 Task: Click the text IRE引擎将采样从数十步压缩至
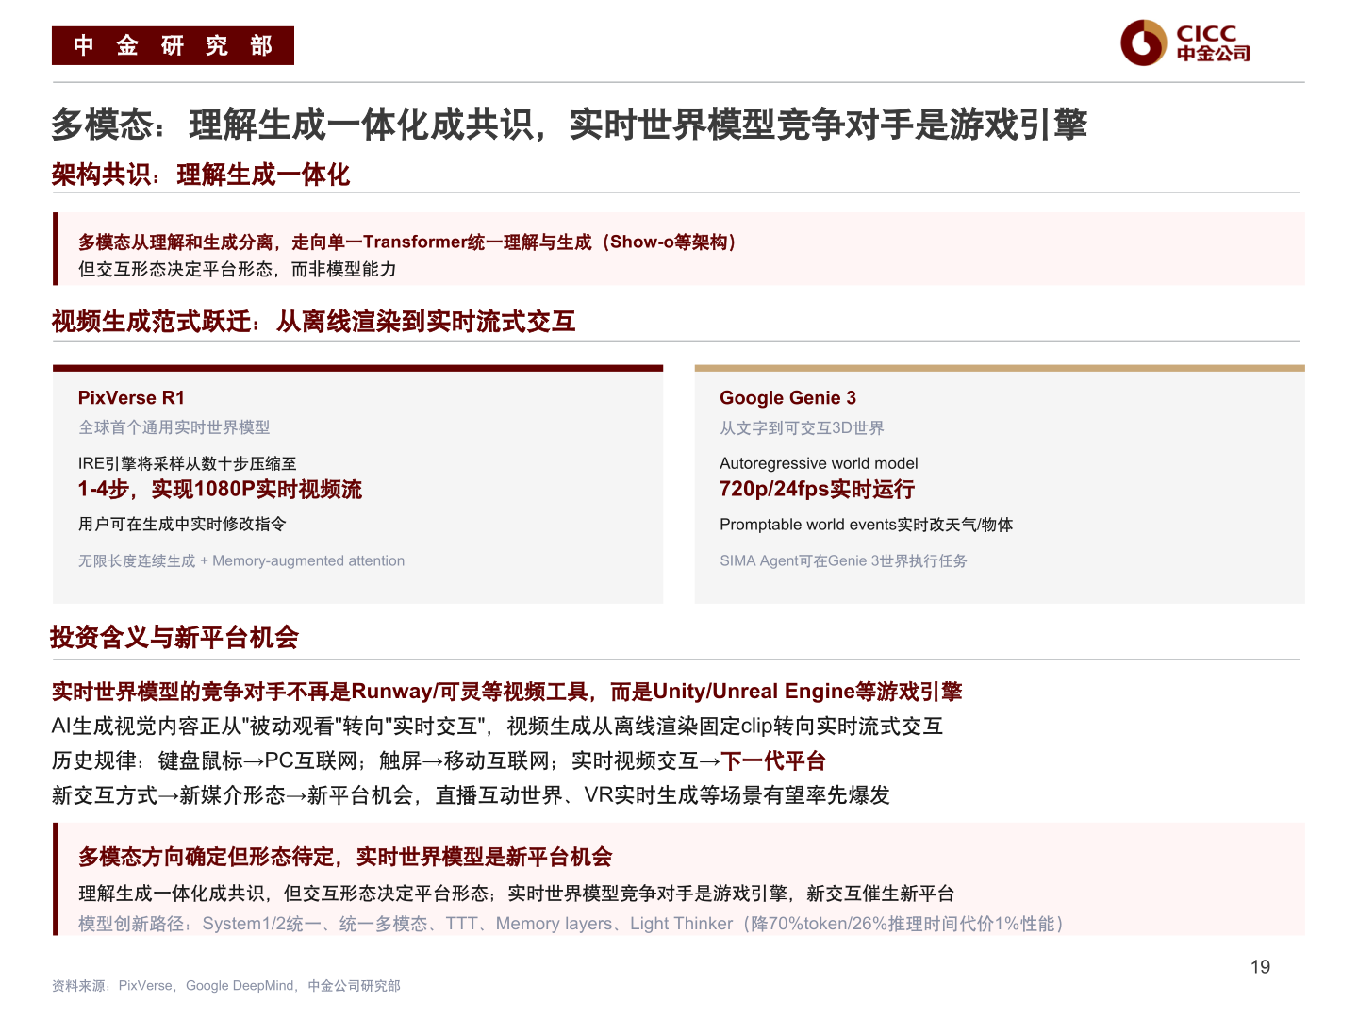click(188, 463)
